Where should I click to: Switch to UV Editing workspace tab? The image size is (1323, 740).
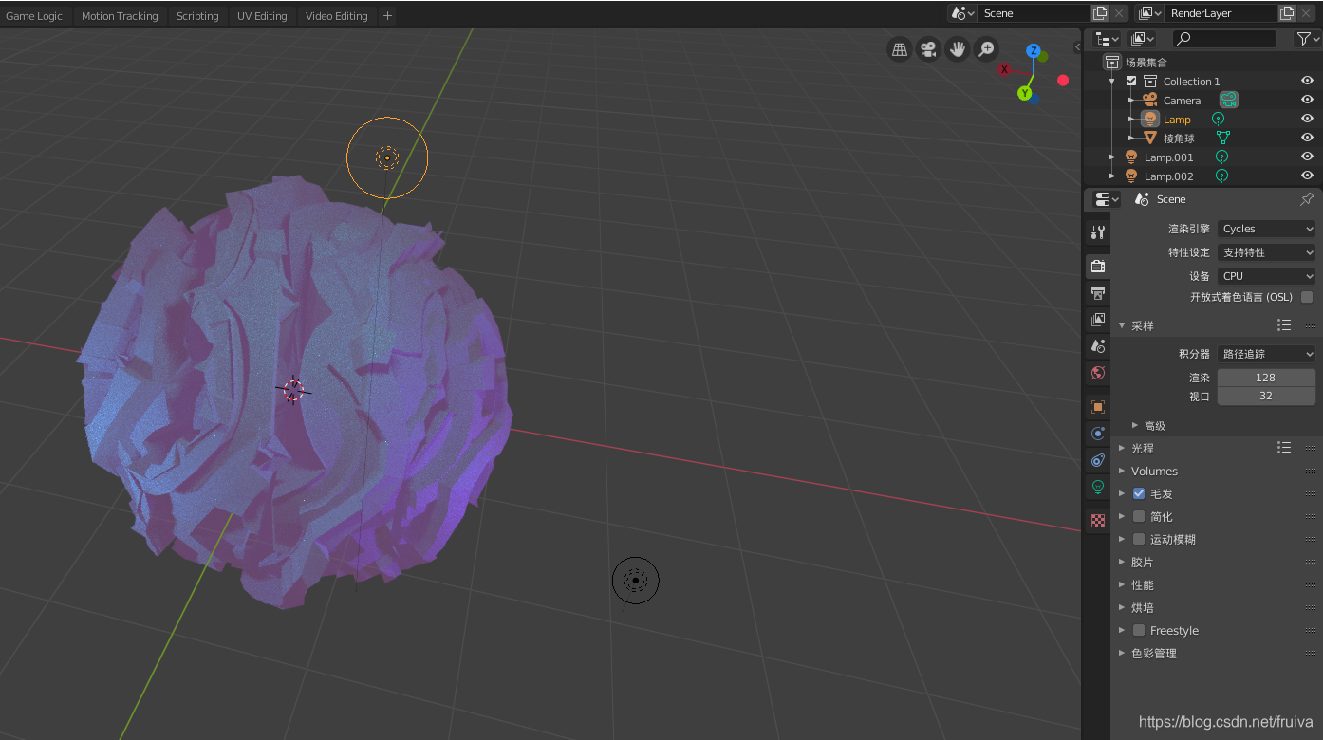point(262,16)
